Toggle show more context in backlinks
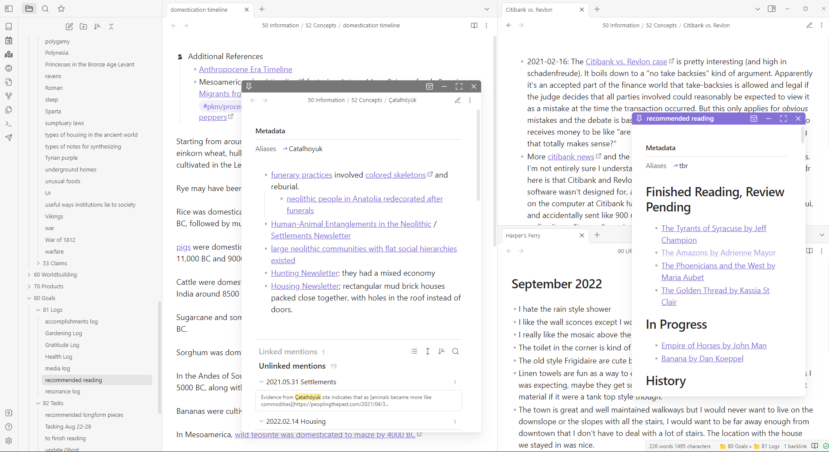 [x=428, y=351]
